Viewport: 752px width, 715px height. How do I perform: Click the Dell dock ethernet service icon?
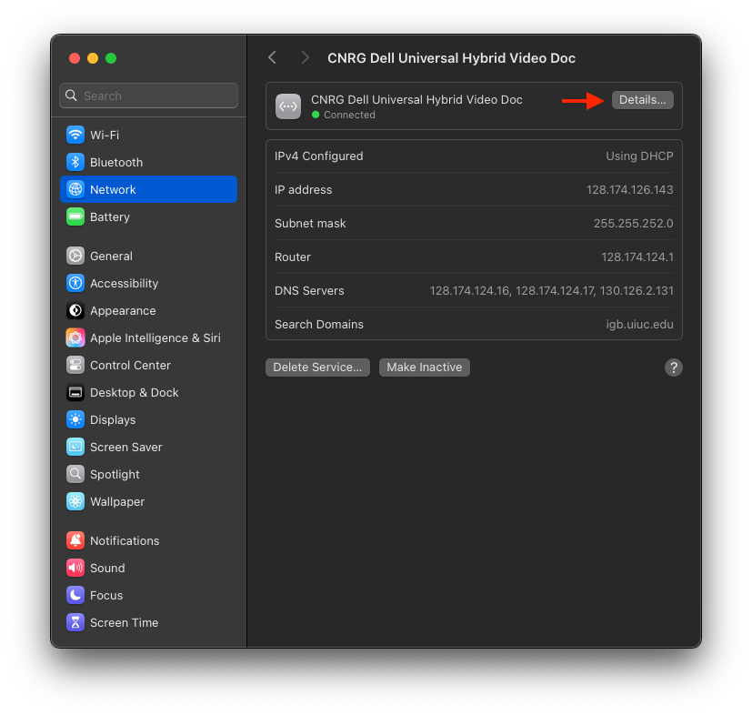(x=288, y=106)
